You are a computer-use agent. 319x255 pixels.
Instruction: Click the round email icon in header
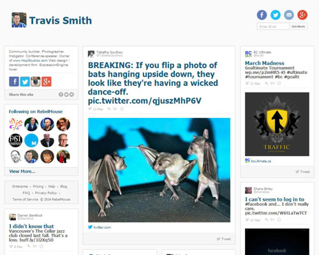click(x=289, y=15)
